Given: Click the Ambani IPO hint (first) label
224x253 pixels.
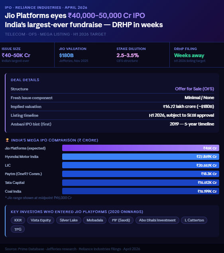Looking at the screenshot, I should (x=31, y=124).
